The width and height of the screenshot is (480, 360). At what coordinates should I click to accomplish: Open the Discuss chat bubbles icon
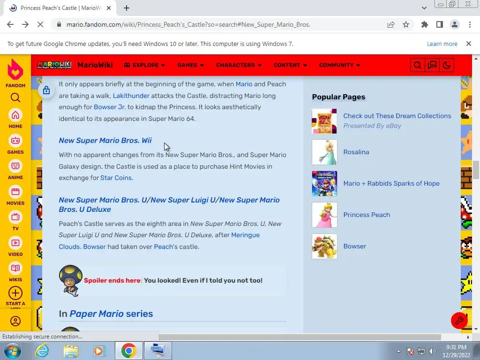tap(432, 65)
